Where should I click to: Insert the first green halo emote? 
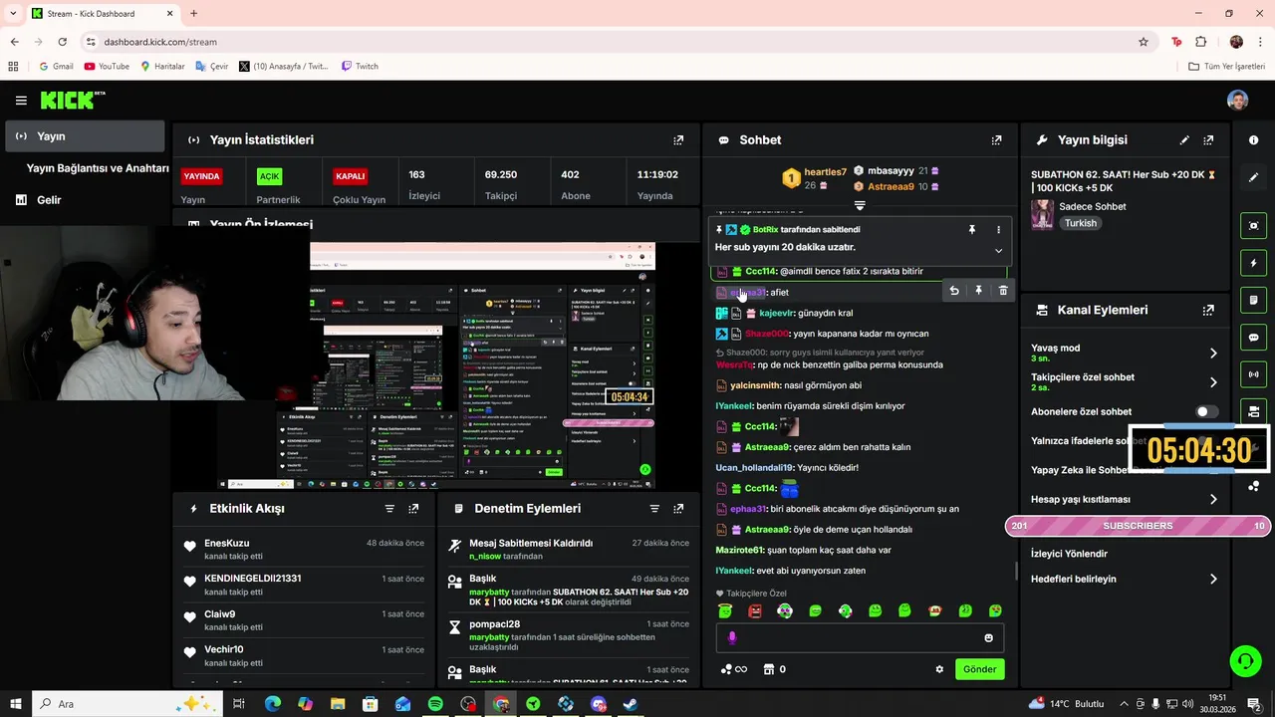(x=725, y=610)
